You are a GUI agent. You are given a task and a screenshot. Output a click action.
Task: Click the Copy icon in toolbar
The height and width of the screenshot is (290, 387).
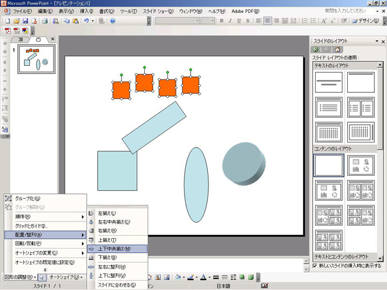tap(67, 21)
